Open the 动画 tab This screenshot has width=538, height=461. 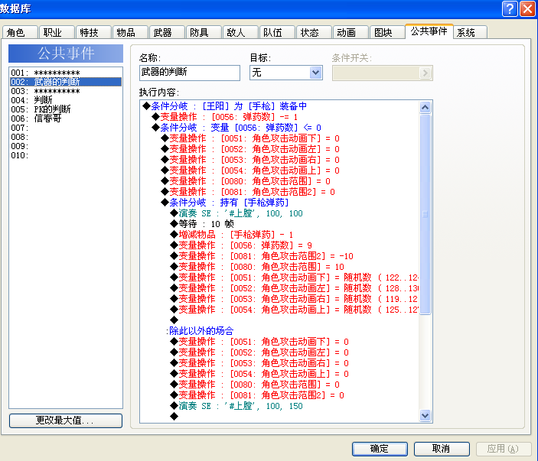click(x=351, y=33)
